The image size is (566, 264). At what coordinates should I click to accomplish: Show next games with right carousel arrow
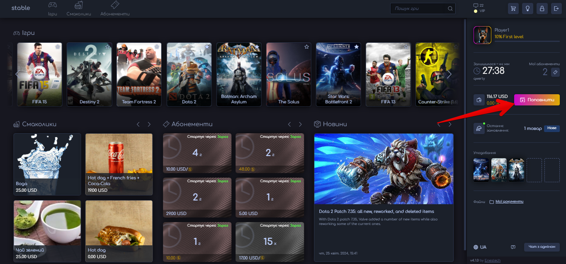click(x=449, y=74)
